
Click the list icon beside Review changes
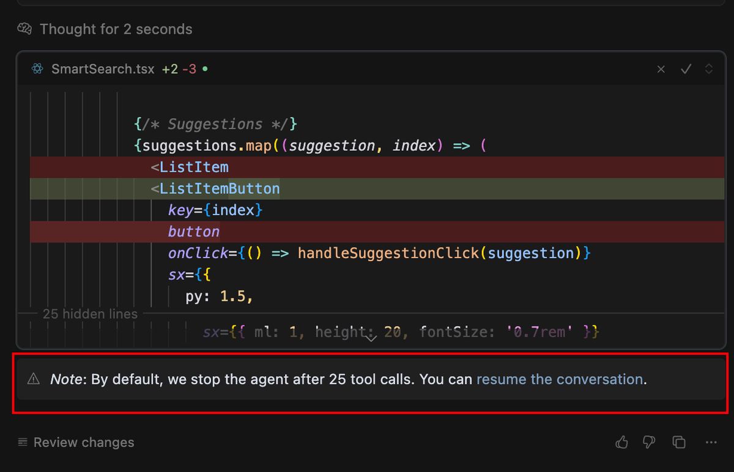[22, 442]
